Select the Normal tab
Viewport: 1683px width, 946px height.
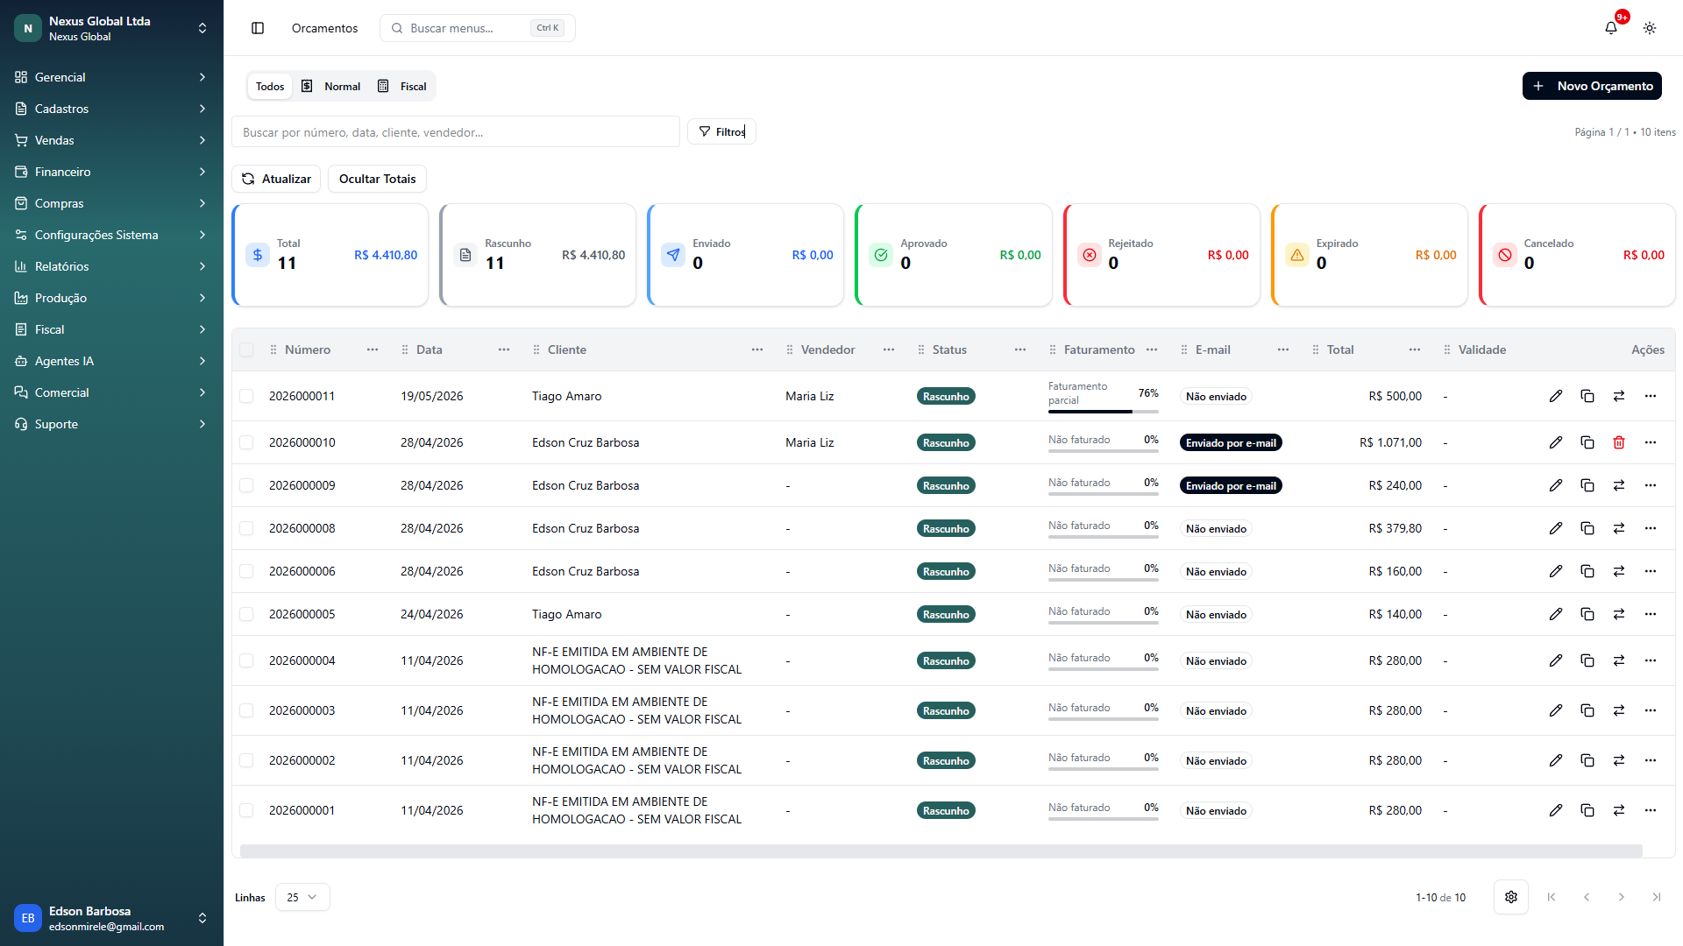tap(331, 86)
